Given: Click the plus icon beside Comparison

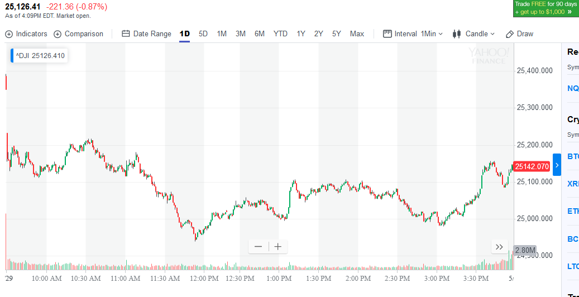Looking at the screenshot, I should [58, 34].
